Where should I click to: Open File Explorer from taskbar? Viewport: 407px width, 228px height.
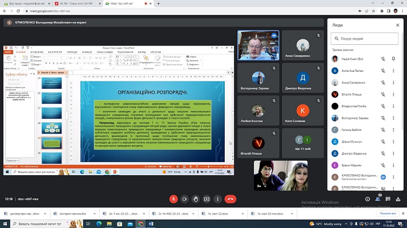(x=109, y=224)
